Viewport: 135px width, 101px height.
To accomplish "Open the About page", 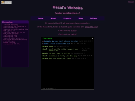I will [x=53, y=18].
